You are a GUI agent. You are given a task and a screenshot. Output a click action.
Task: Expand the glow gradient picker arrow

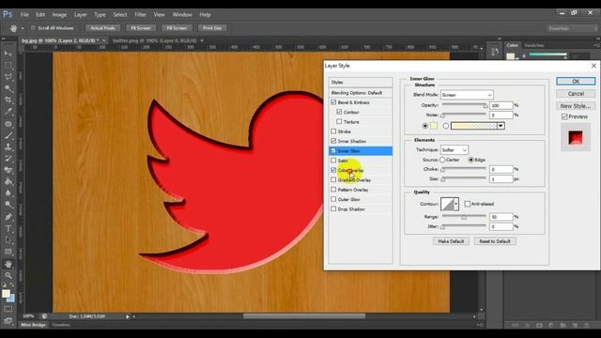pos(501,126)
